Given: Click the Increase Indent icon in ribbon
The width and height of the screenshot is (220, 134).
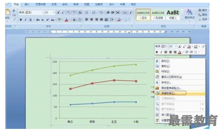Looking at the screenshot, I should (112, 13).
